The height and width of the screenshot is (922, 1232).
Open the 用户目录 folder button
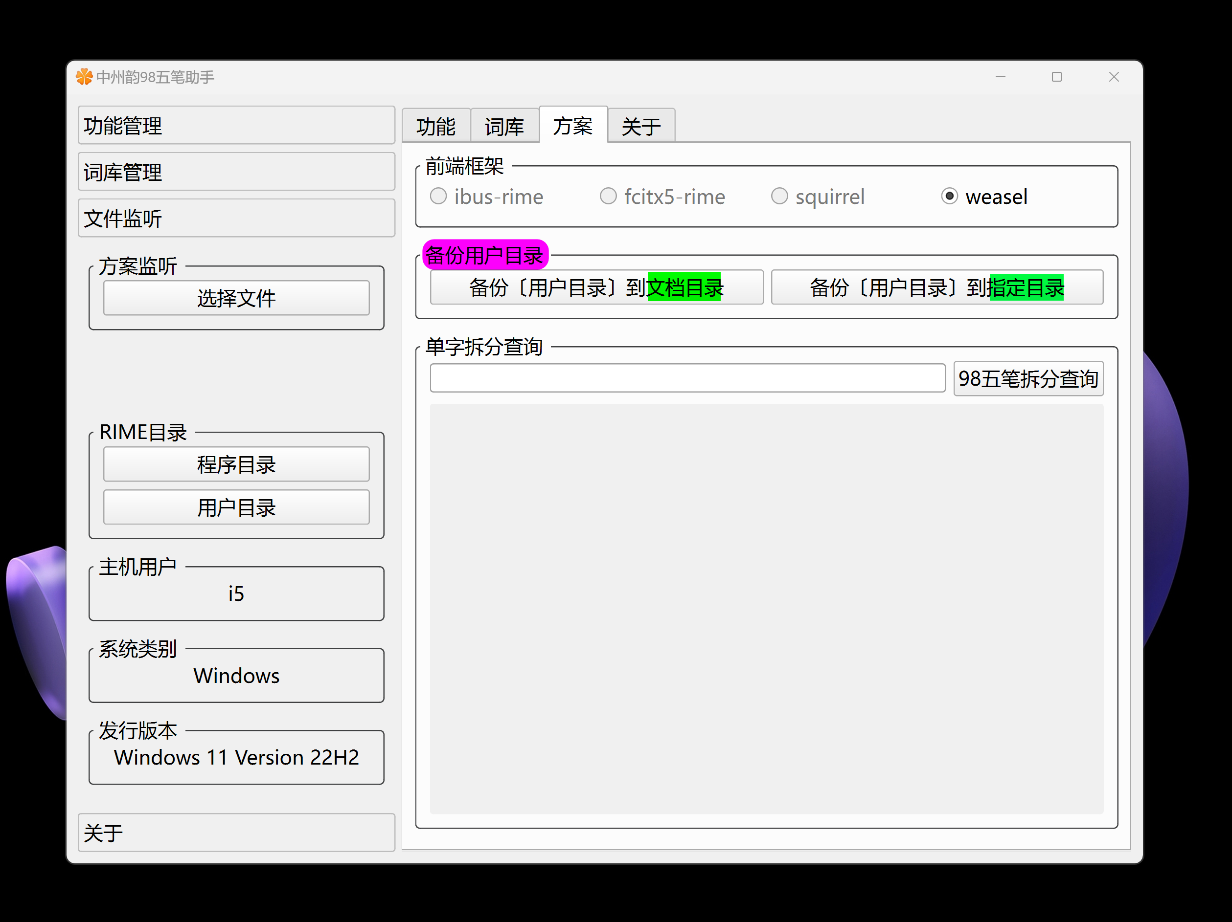(x=236, y=507)
